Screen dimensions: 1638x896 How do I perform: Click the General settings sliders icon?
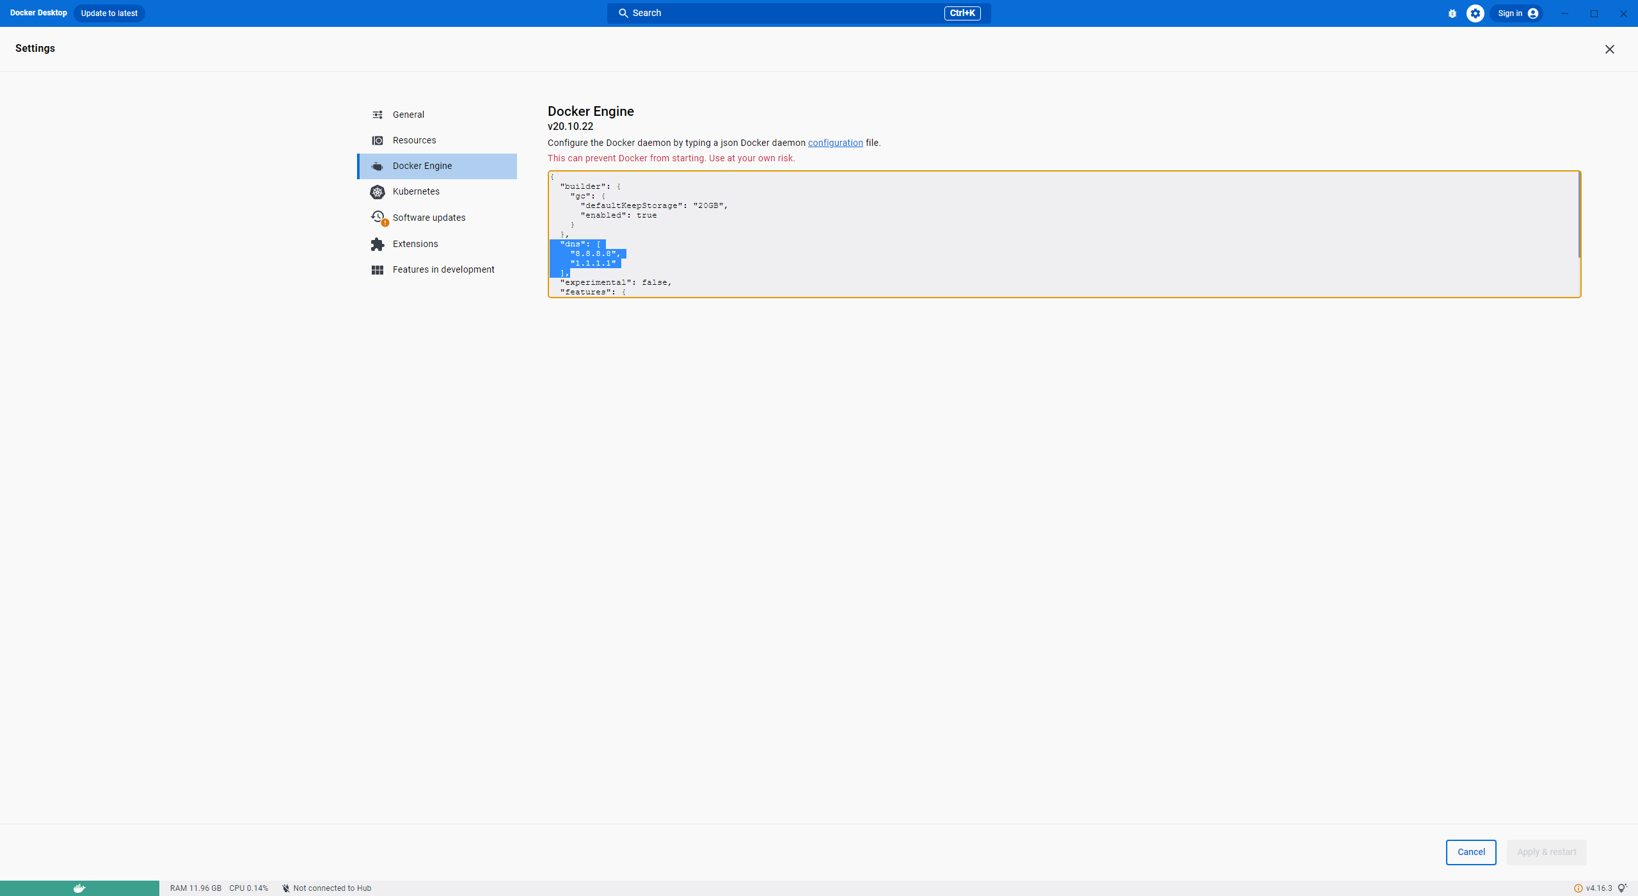pyautogui.click(x=378, y=114)
